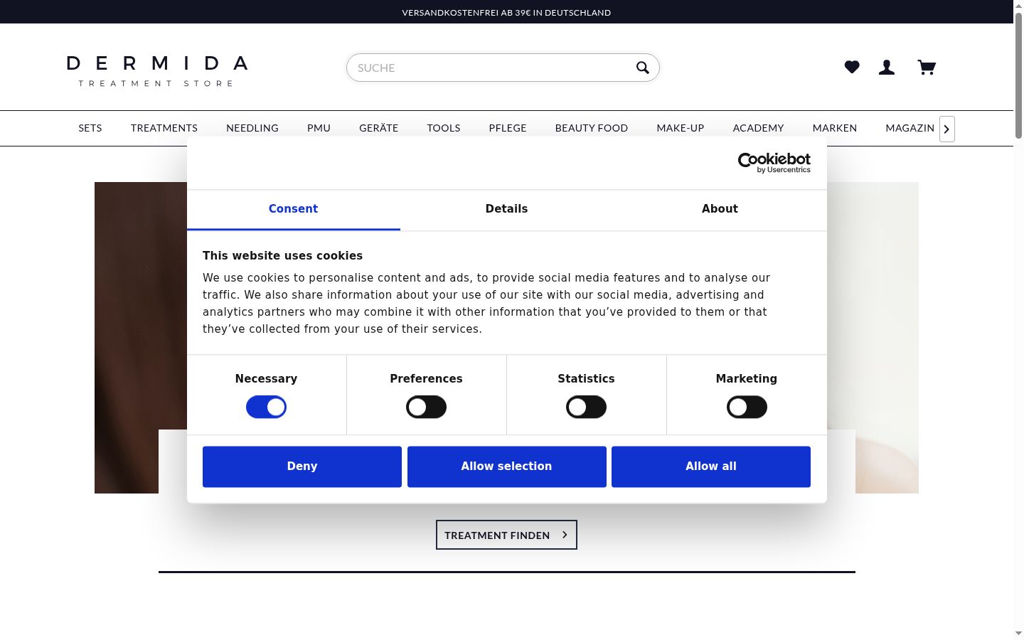Click the Allow all button
Viewport: 1024px width, 640px height.
711,466
